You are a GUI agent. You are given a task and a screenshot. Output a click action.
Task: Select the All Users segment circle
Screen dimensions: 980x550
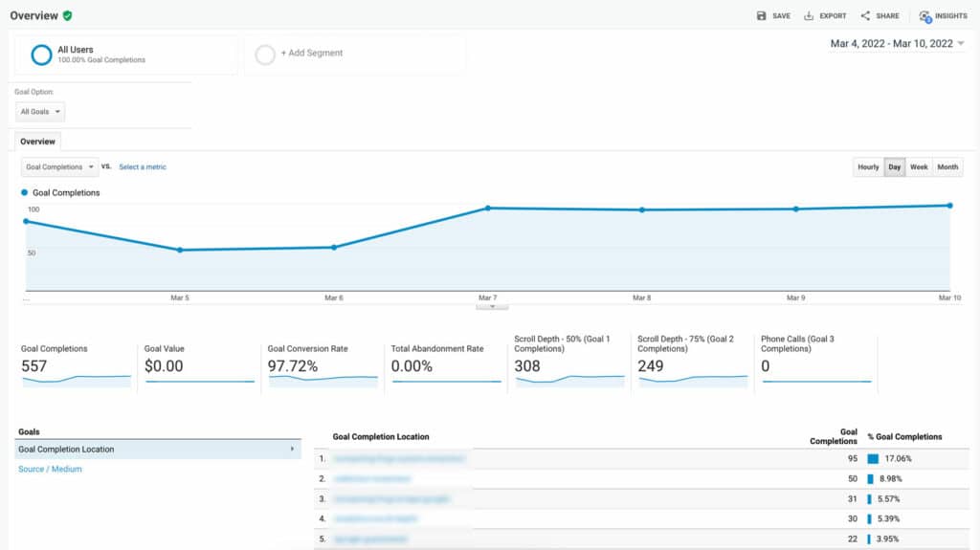pos(41,55)
